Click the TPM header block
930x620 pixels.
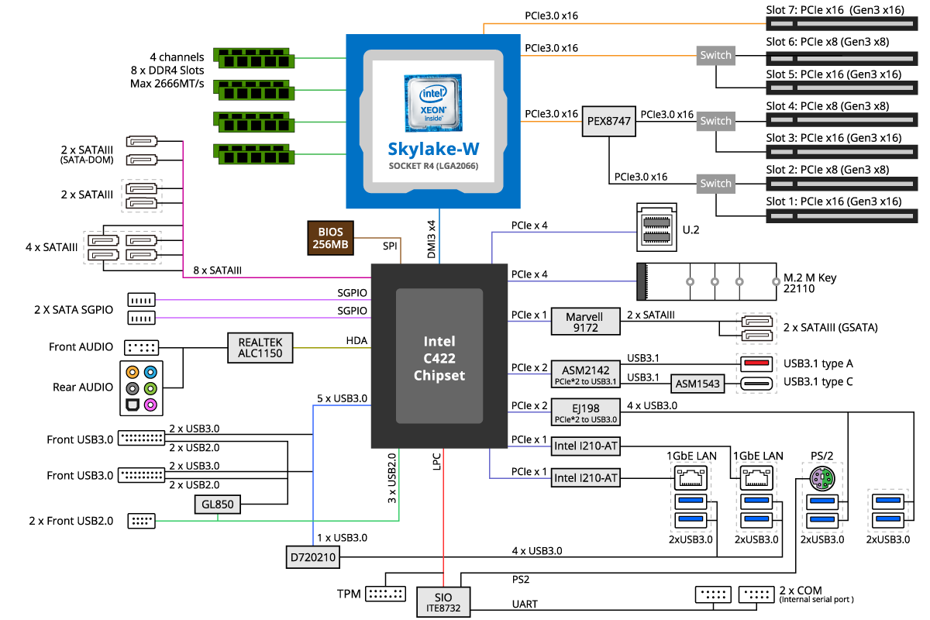(385, 593)
